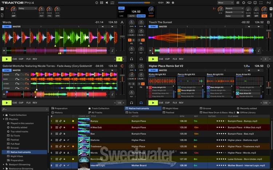Viewport: 273px width, 170px height.
Task: Toggle MASTER on Deck B
Action: point(163,27)
